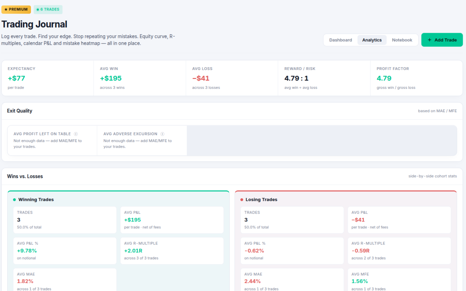Click the Expectancy +$77 value
Viewport: 466px width, 291px height.
point(16,78)
